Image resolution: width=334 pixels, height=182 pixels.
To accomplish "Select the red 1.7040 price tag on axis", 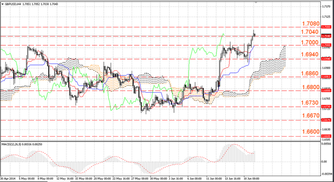I will tap(326, 36).
